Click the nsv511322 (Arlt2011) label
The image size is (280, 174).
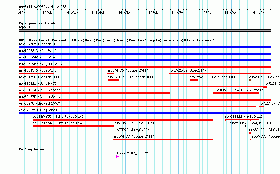click(244, 117)
